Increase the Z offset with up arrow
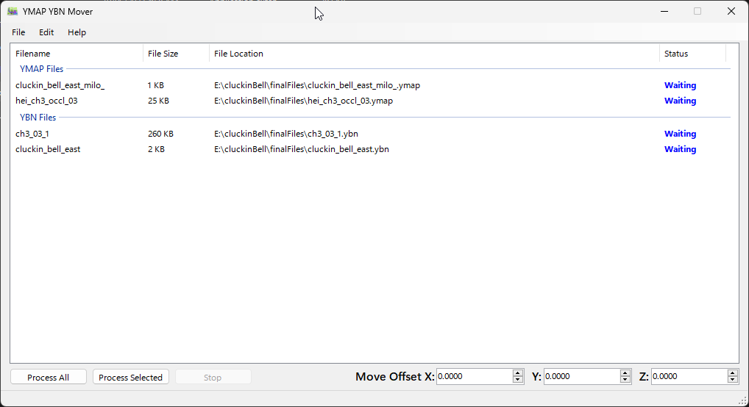The width and height of the screenshot is (749, 407). [733, 373]
